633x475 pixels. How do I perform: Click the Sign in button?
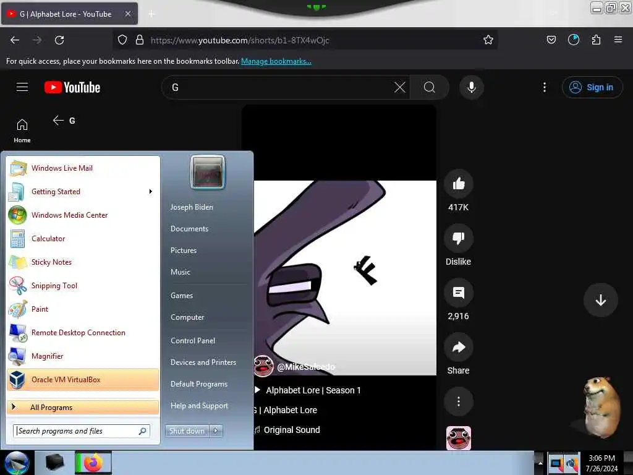click(592, 87)
